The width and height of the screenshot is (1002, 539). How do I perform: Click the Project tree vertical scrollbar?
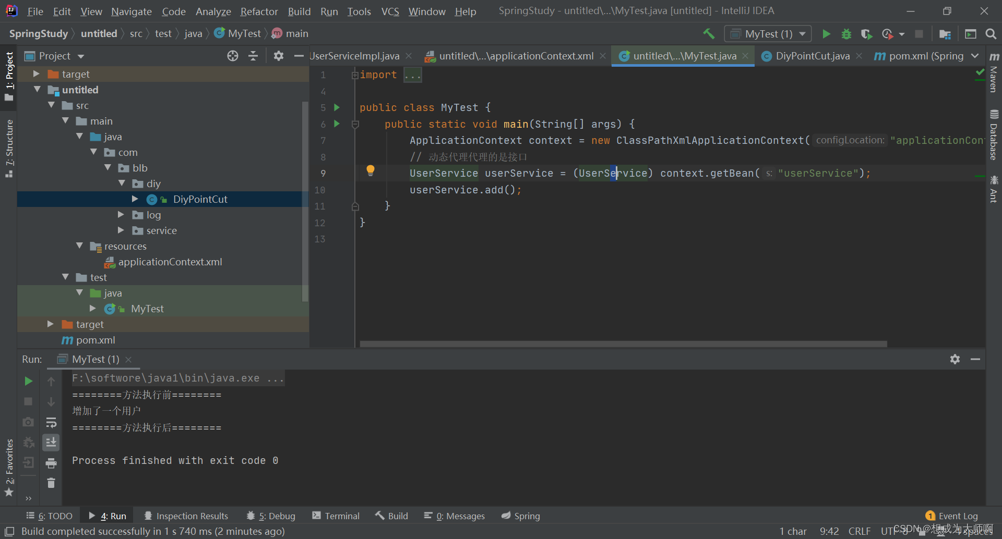click(x=305, y=201)
